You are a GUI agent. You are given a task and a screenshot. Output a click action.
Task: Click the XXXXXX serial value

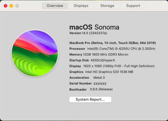(100, 84)
